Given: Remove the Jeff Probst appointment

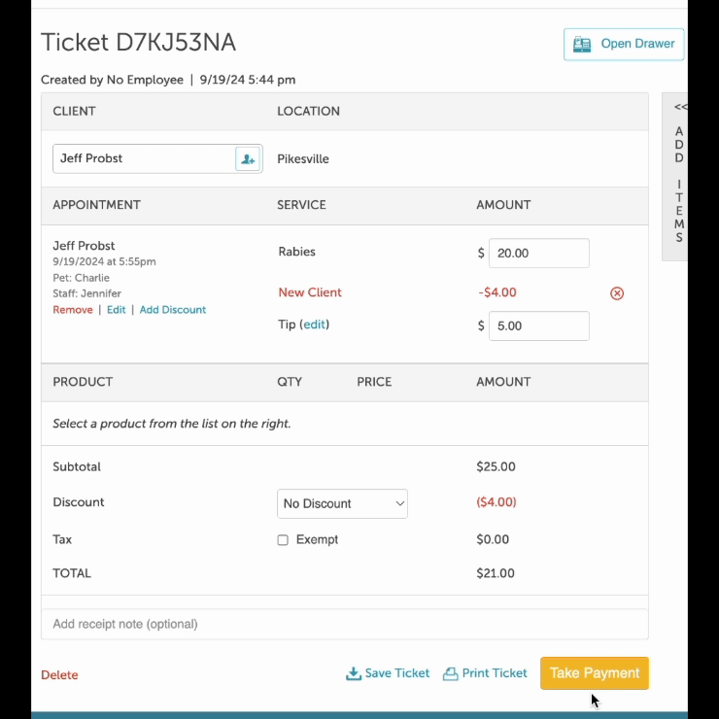Looking at the screenshot, I should point(73,310).
